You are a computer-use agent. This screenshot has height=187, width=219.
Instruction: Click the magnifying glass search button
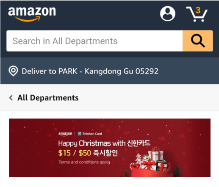(198, 41)
